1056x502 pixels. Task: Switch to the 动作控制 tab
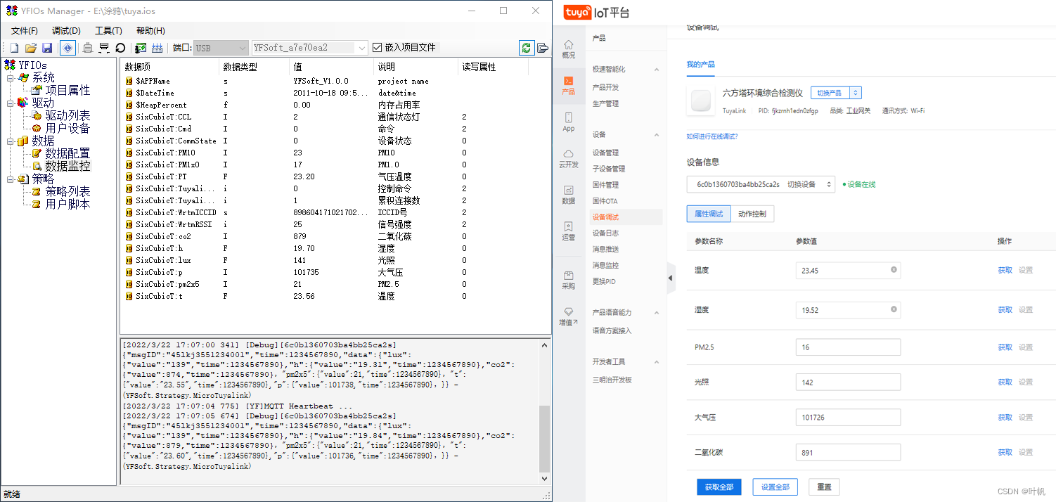tap(752, 214)
